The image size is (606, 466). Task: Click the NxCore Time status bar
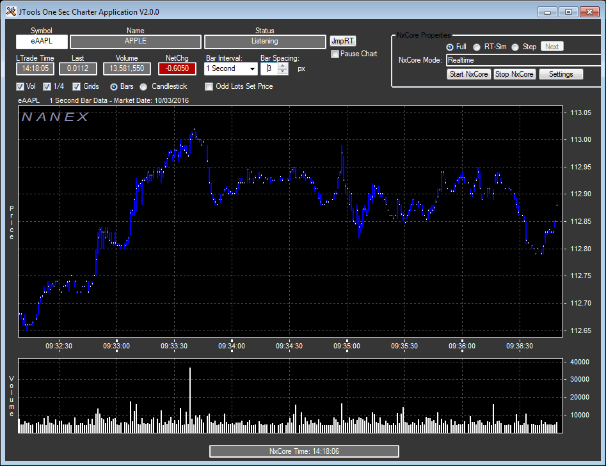[304, 451]
